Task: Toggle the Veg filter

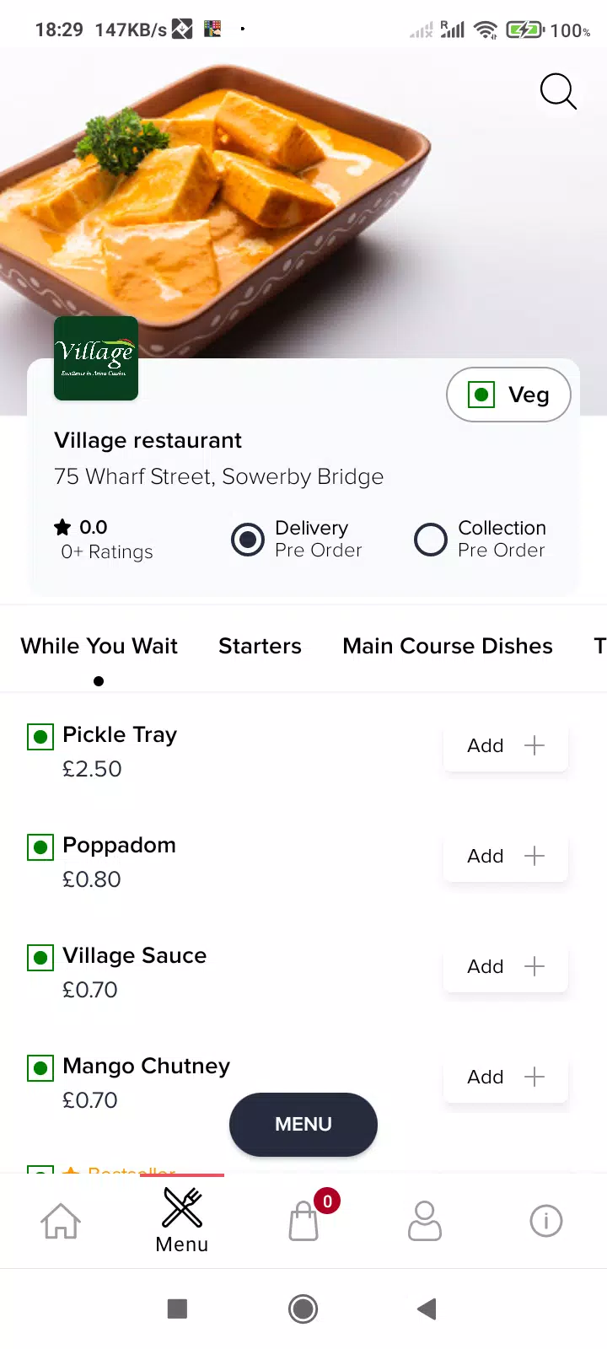Action: point(508,395)
